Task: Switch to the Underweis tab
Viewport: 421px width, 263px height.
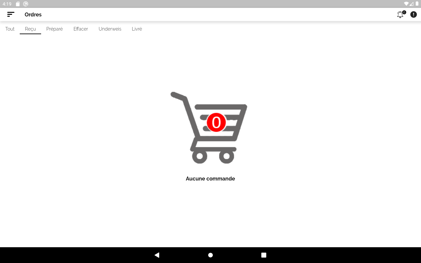Action: [110, 29]
